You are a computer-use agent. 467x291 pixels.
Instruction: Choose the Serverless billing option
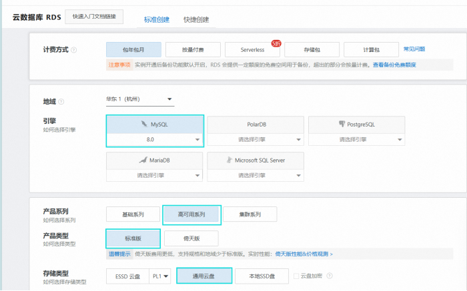pyautogui.click(x=252, y=50)
